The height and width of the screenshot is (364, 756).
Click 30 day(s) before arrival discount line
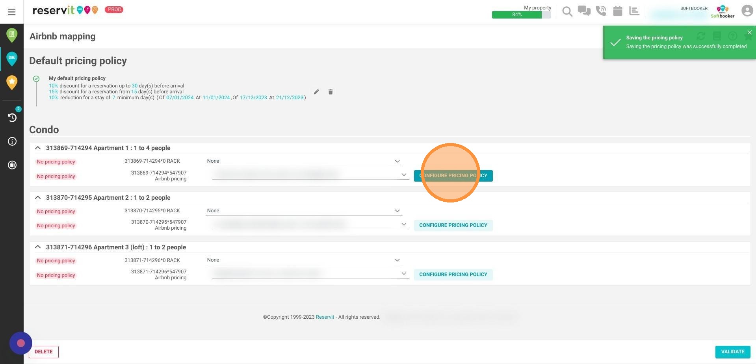pyautogui.click(x=117, y=86)
